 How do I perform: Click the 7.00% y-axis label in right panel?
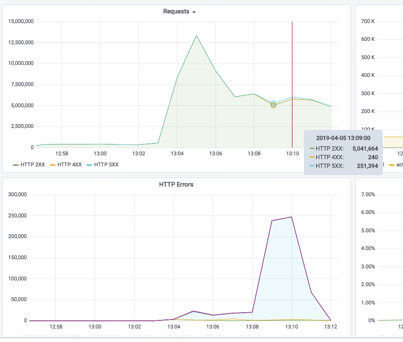tap(368, 194)
